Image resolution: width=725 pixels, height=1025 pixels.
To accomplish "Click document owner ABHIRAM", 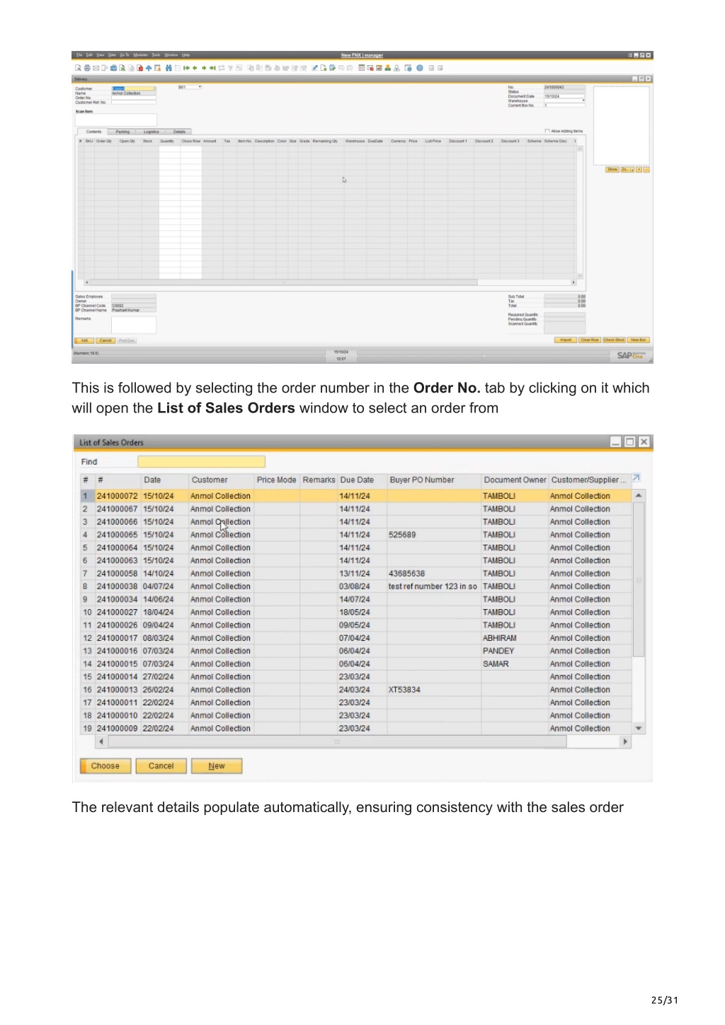I will 500,638.
